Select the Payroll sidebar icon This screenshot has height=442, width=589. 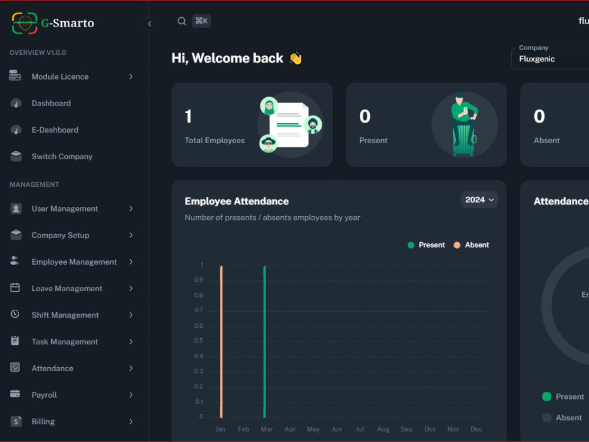[16, 394]
